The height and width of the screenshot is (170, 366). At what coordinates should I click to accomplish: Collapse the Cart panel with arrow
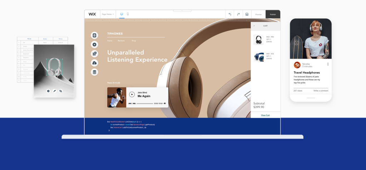pyautogui.click(x=254, y=26)
